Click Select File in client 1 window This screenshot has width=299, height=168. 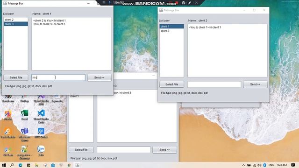click(x=16, y=77)
